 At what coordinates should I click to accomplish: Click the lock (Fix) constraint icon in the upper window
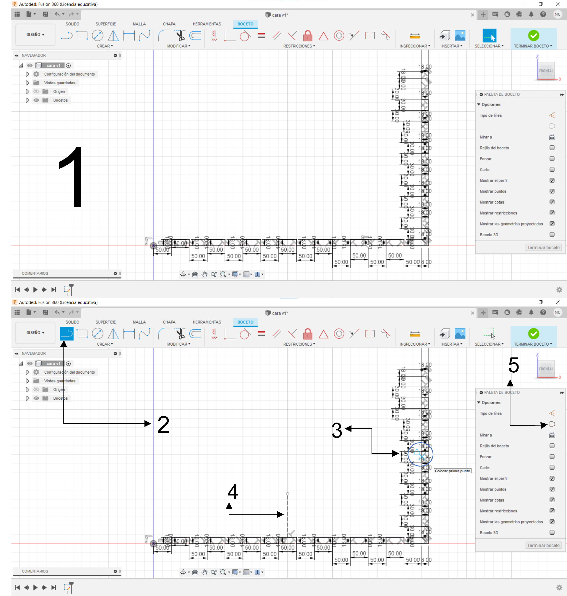[308, 36]
